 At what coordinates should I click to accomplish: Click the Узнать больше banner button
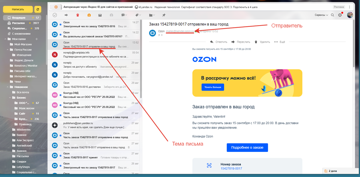[x=213, y=87]
